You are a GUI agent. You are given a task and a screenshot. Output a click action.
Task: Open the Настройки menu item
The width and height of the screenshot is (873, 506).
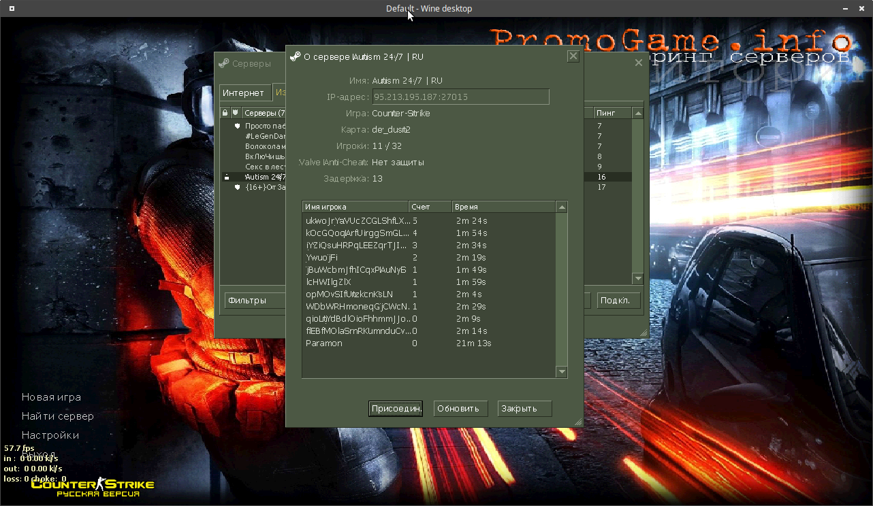(x=50, y=435)
